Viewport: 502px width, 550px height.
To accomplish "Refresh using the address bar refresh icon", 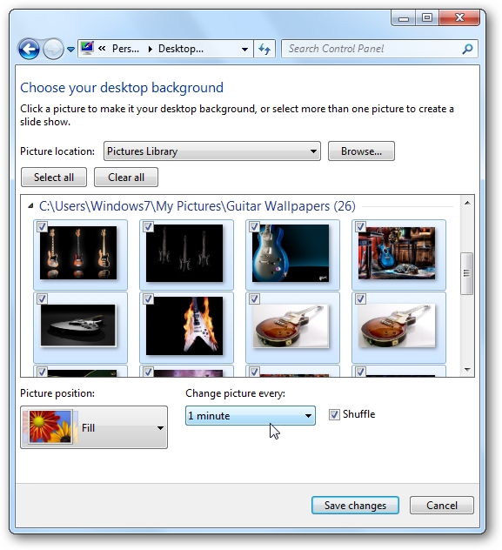I will (264, 49).
